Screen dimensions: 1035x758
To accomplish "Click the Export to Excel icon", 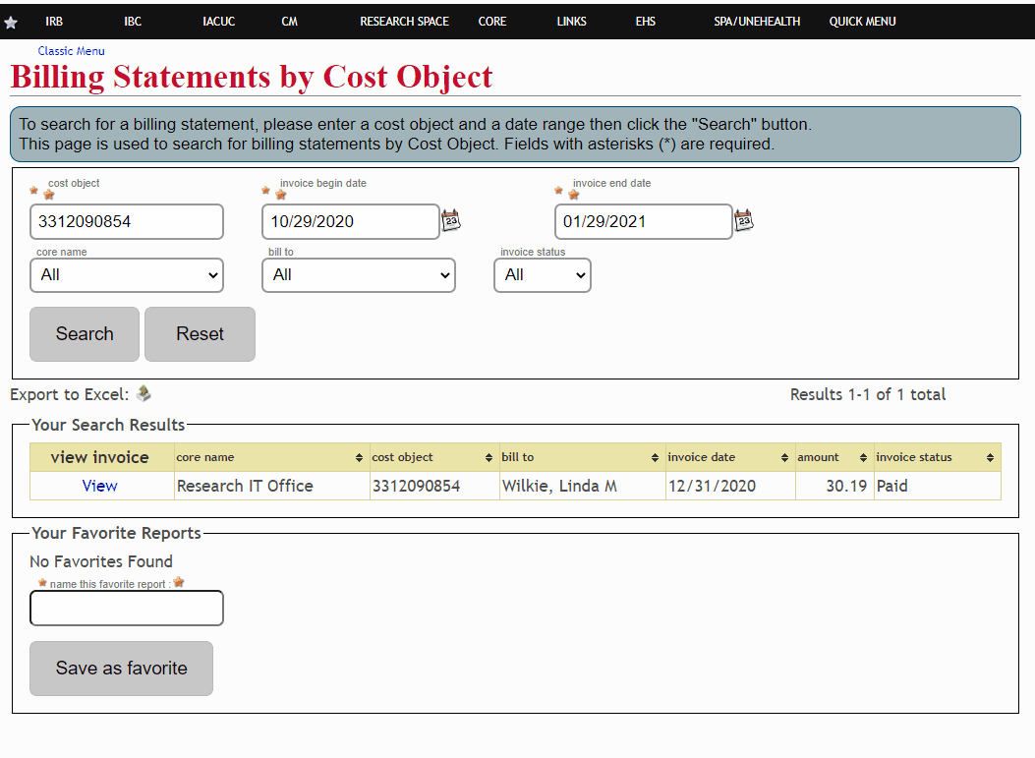I will [x=144, y=394].
